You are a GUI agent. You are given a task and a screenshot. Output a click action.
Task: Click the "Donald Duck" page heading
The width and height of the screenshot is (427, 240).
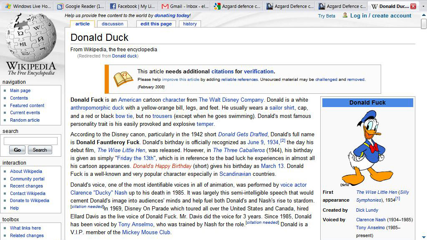[x=99, y=37]
